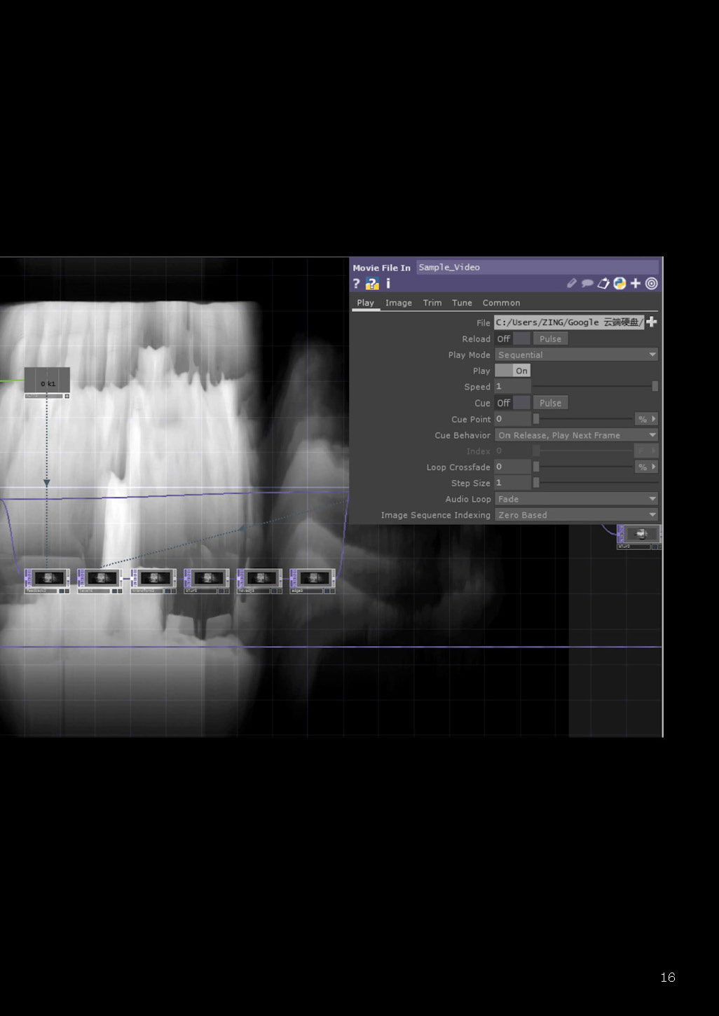Click the comment speech bubble icon
The image size is (719, 1016).
pyautogui.click(x=587, y=284)
